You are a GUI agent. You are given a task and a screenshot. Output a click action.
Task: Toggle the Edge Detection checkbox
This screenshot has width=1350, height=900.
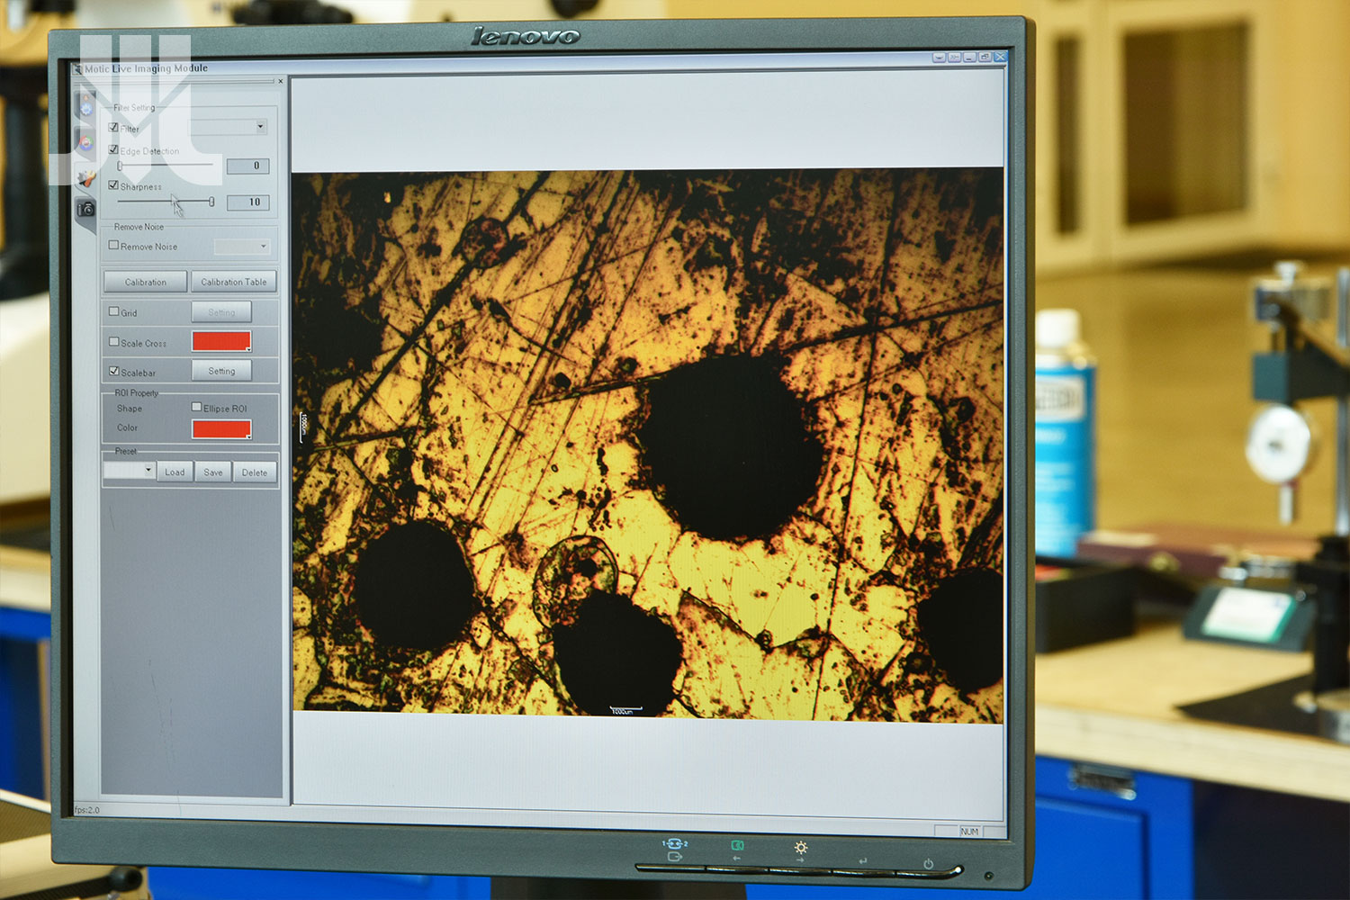113,149
